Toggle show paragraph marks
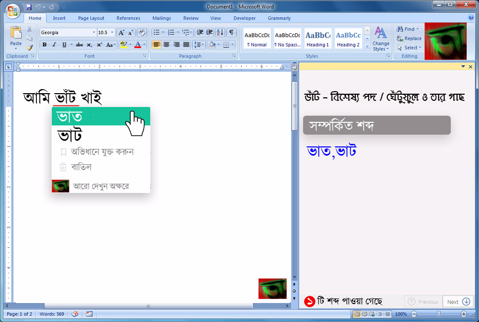This screenshot has height=322, width=479. click(x=232, y=32)
